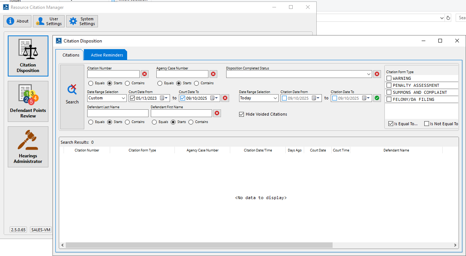Click the Search magnifier button

tap(72, 97)
